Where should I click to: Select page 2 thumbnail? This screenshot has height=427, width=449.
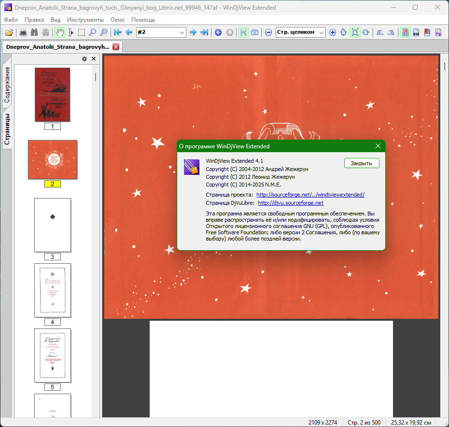click(x=53, y=159)
